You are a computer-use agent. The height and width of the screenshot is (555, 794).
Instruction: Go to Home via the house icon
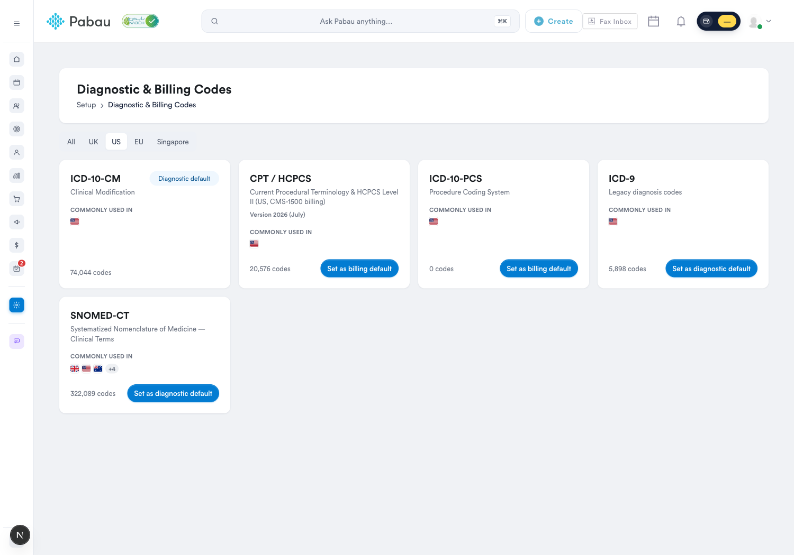pos(16,59)
